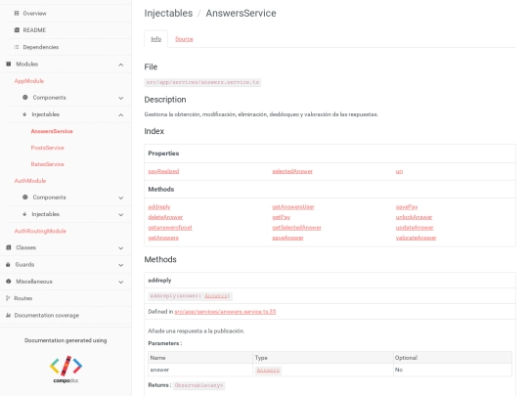Jump to updateAnswer method
Screen dimensions: 528x396
(415, 227)
